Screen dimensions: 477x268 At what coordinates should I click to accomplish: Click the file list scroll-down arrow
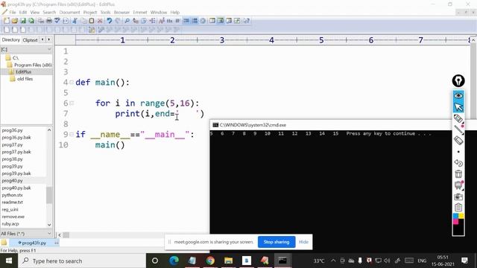point(49,225)
